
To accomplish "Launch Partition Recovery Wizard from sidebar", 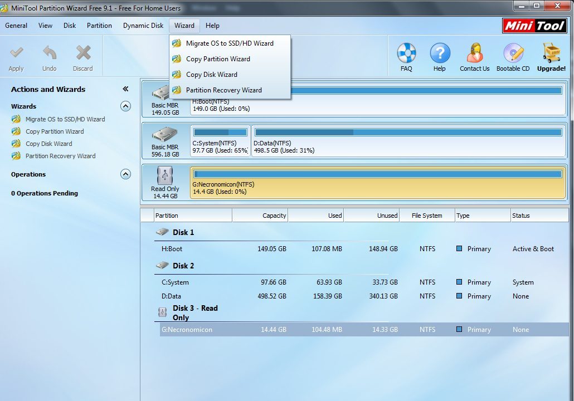I will (x=60, y=156).
